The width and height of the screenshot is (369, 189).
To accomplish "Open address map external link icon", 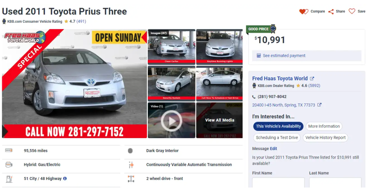I will [319, 105].
